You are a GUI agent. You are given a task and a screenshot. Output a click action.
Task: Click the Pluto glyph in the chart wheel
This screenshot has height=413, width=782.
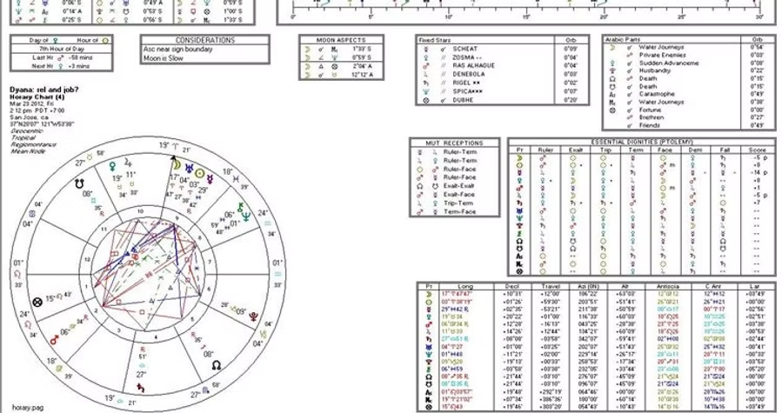(x=254, y=316)
